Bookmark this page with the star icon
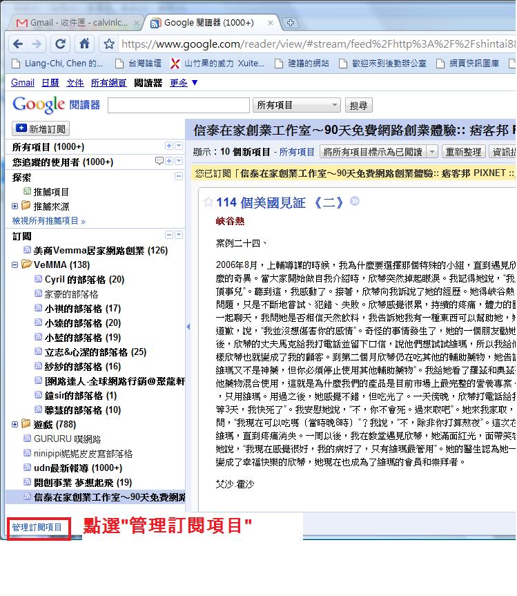The height and width of the screenshot is (596, 517). pyautogui.click(x=109, y=44)
